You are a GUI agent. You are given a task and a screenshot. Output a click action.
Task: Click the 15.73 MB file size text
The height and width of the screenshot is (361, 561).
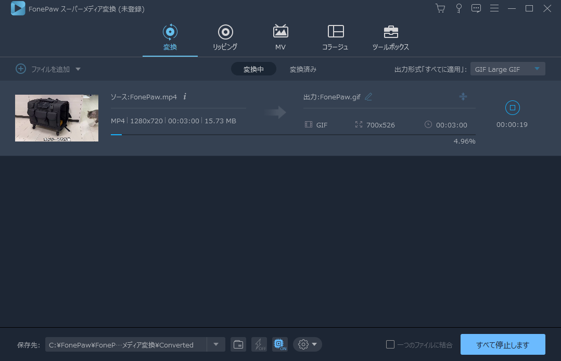coord(220,121)
